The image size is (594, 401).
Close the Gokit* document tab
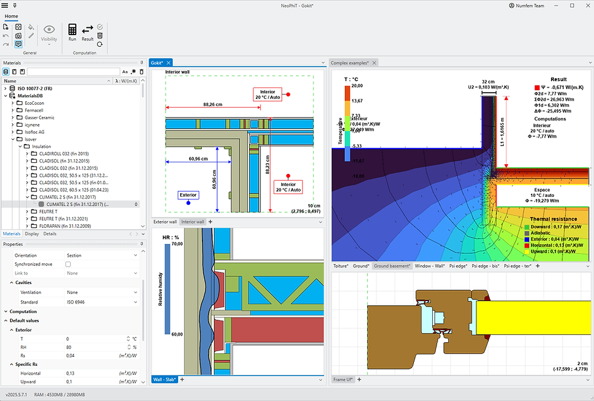click(x=169, y=63)
